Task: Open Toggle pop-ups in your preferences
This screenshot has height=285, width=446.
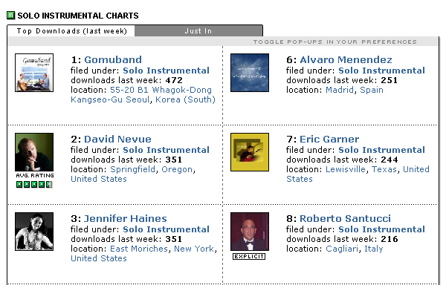Action: coord(335,42)
